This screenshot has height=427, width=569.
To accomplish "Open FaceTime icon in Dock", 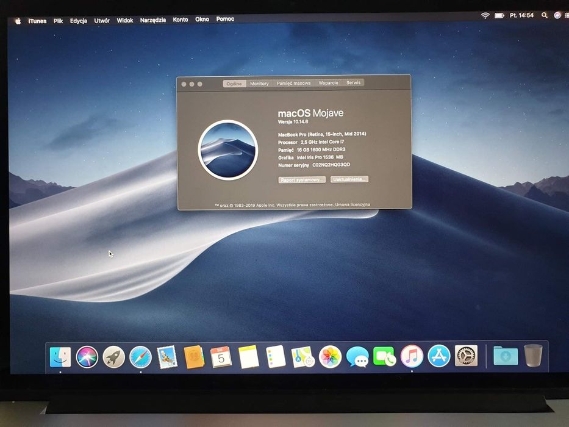I will tap(384, 357).
